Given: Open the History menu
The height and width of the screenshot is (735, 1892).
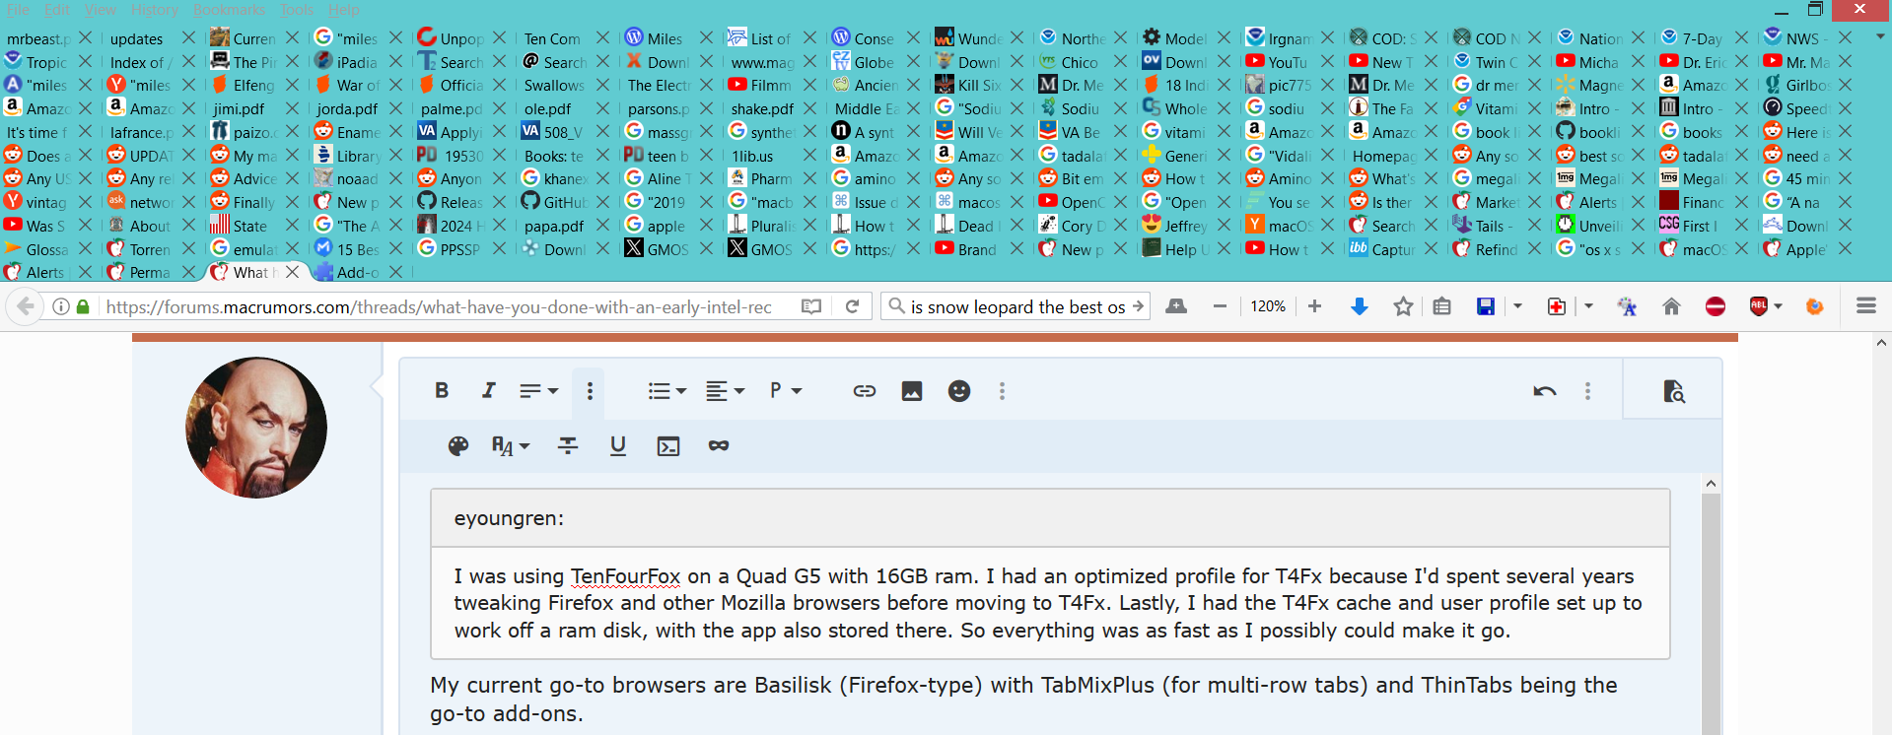Looking at the screenshot, I should click(x=155, y=10).
